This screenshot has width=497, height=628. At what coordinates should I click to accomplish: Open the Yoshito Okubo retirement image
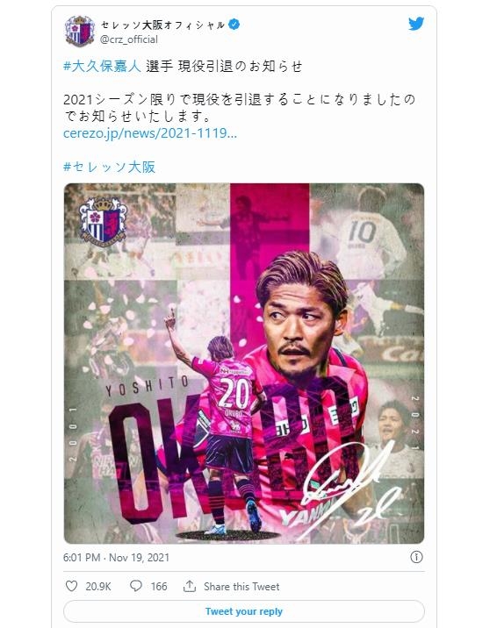click(x=244, y=363)
